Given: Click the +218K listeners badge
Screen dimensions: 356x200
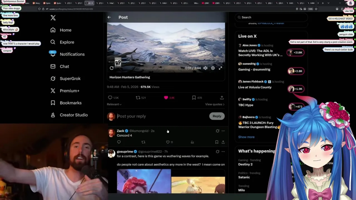Looking at the screenshot, I should click(296, 52).
